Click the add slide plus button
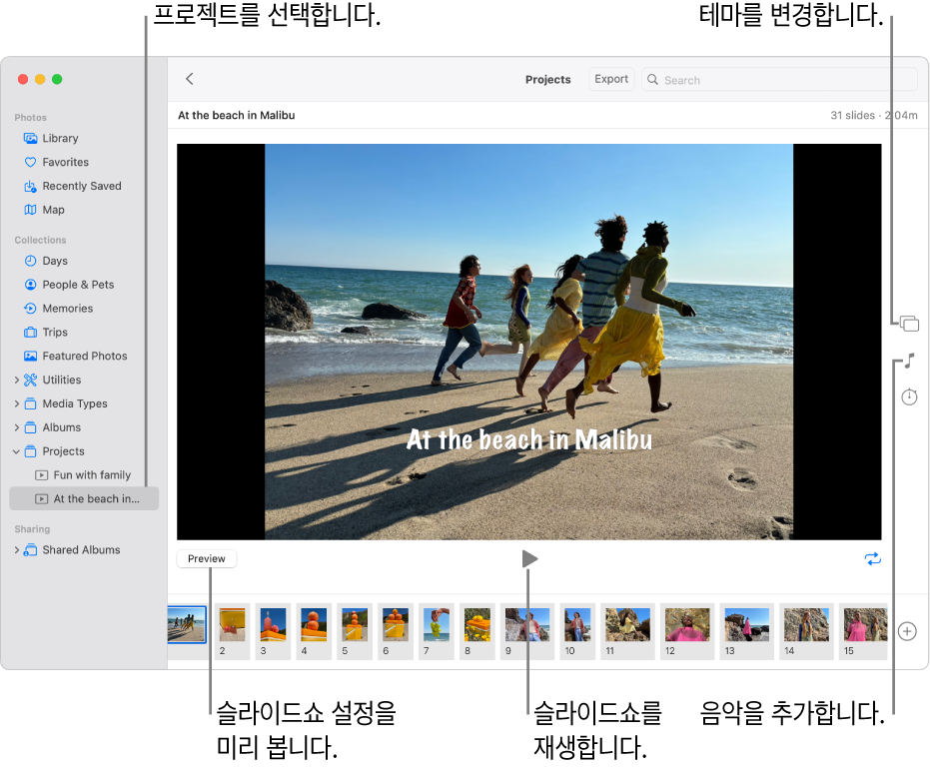 pyautogui.click(x=907, y=631)
